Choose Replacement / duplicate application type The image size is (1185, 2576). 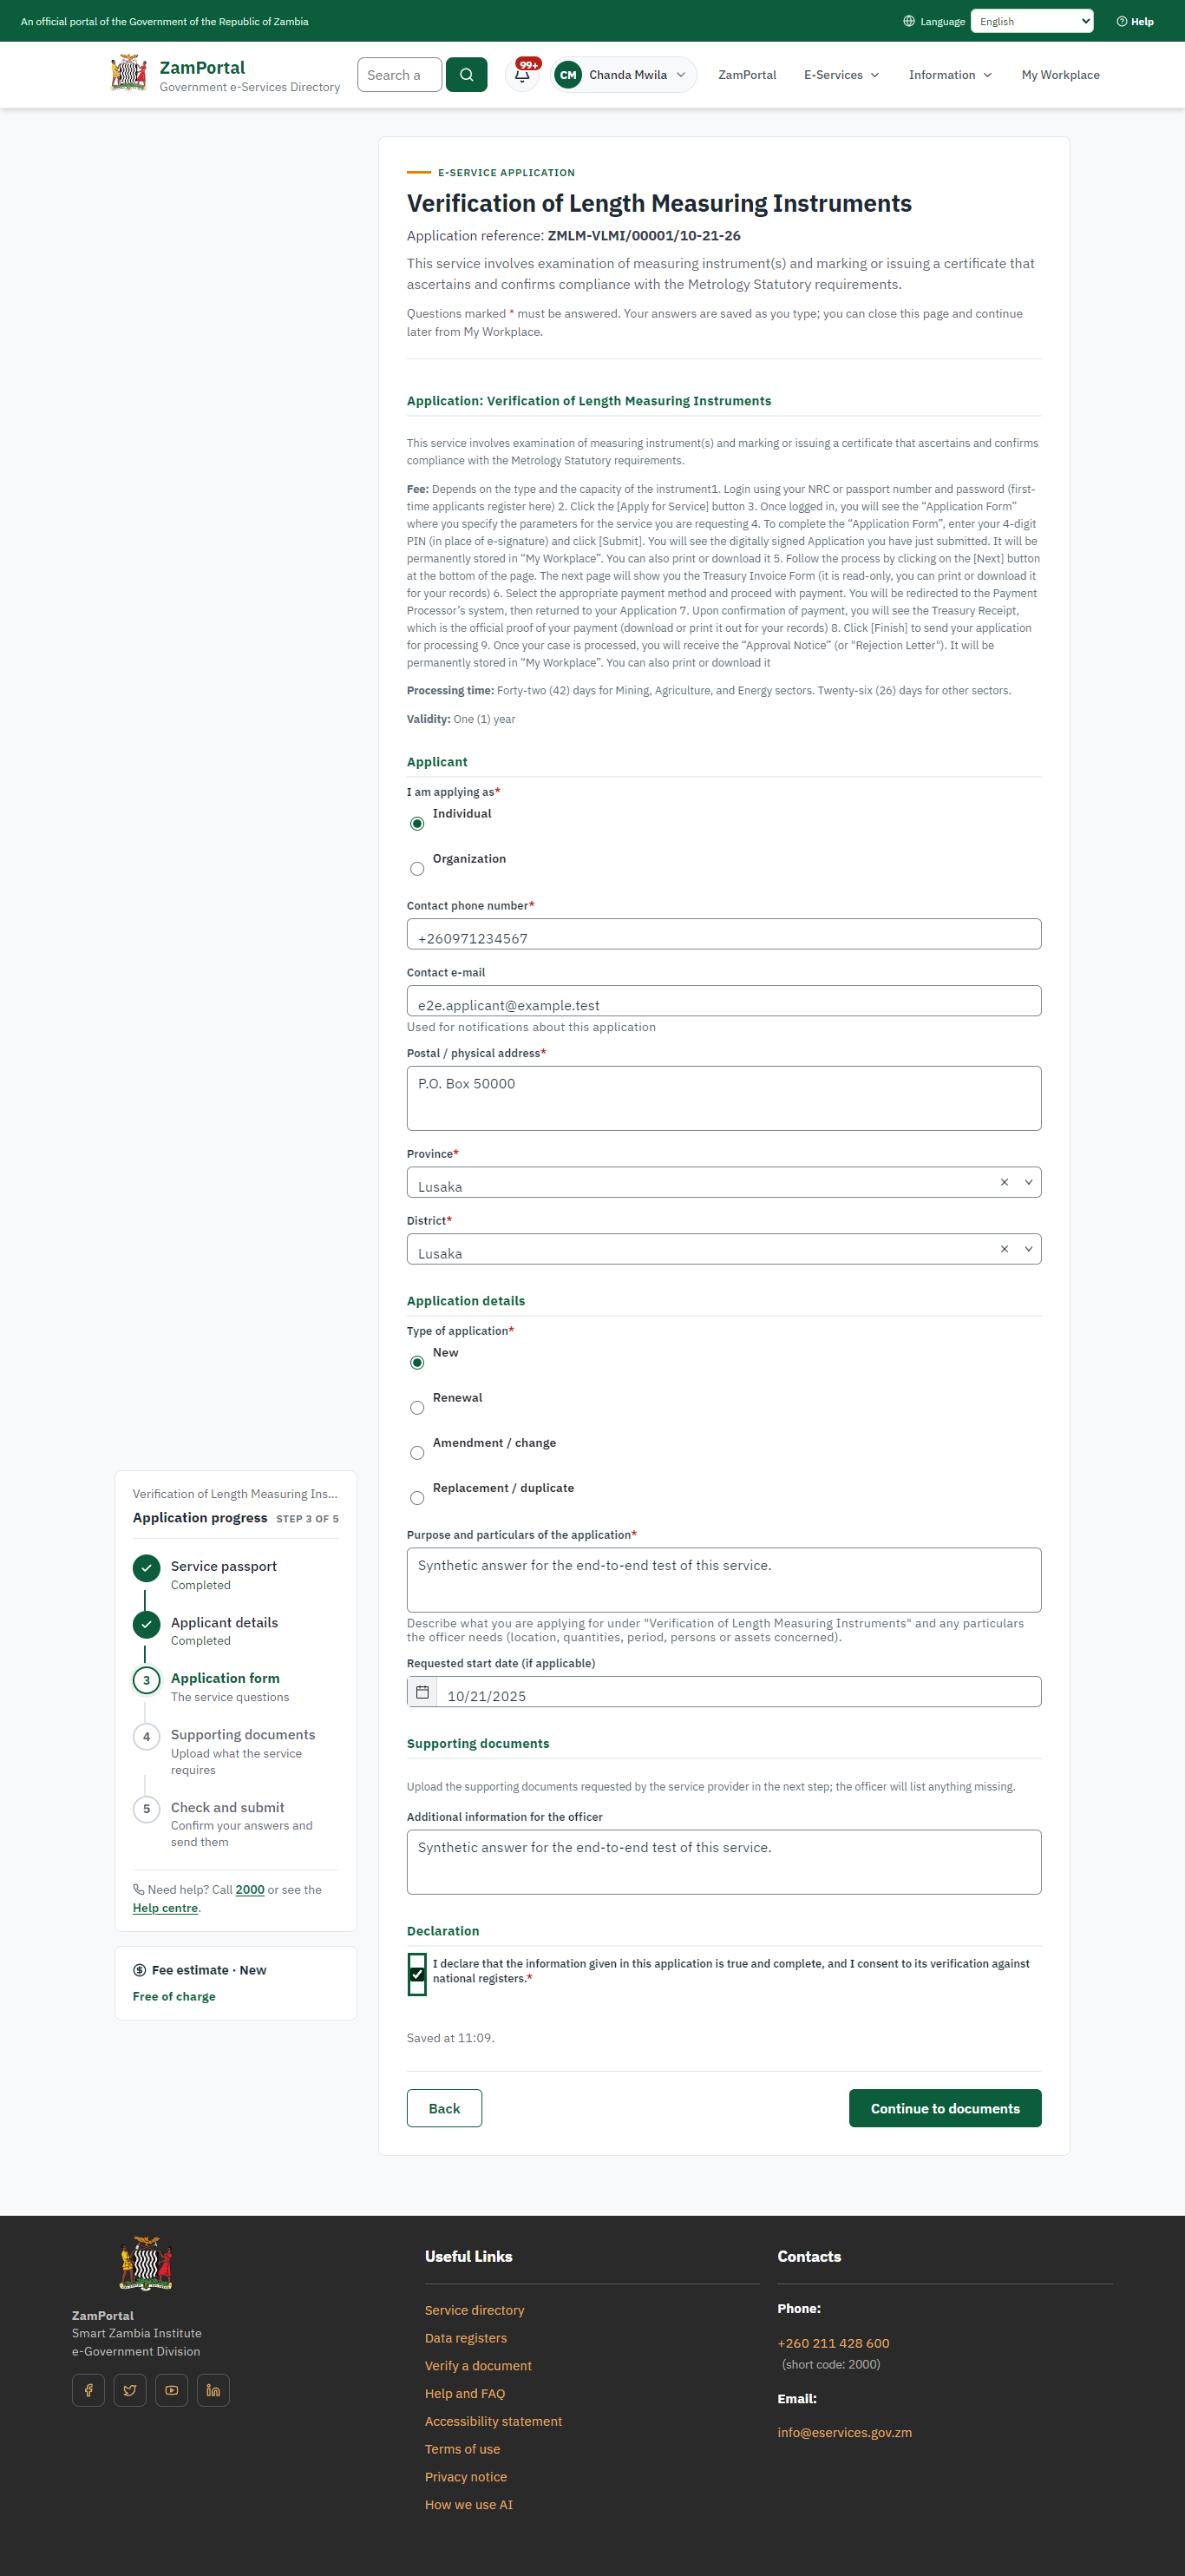417,1498
